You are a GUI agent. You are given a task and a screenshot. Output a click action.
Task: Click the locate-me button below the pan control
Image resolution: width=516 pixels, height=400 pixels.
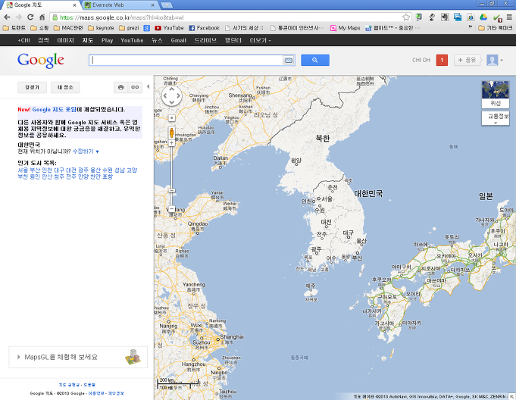(171, 117)
